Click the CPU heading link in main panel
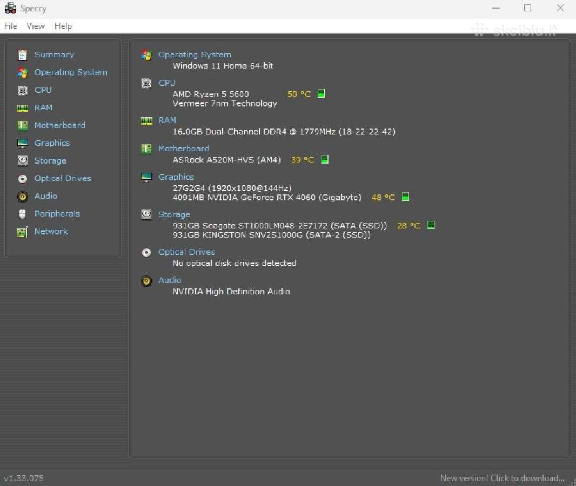 tap(167, 83)
